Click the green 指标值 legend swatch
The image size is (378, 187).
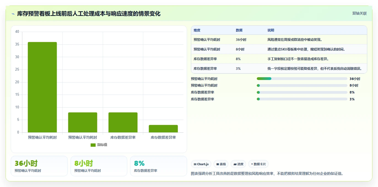click(93, 145)
